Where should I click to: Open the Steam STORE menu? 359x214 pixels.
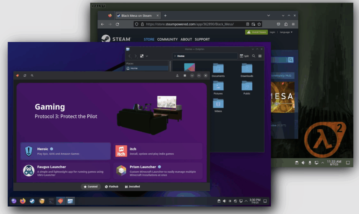click(x=149, y=39)
